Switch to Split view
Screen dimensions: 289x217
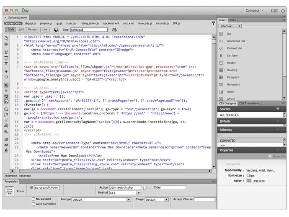pos(21,29)
